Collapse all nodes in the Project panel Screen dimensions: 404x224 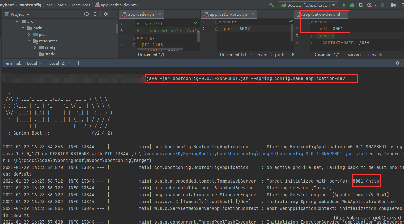pos(95,14)
